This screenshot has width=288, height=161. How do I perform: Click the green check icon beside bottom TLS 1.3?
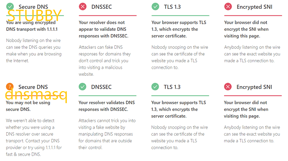coord(155,87)
